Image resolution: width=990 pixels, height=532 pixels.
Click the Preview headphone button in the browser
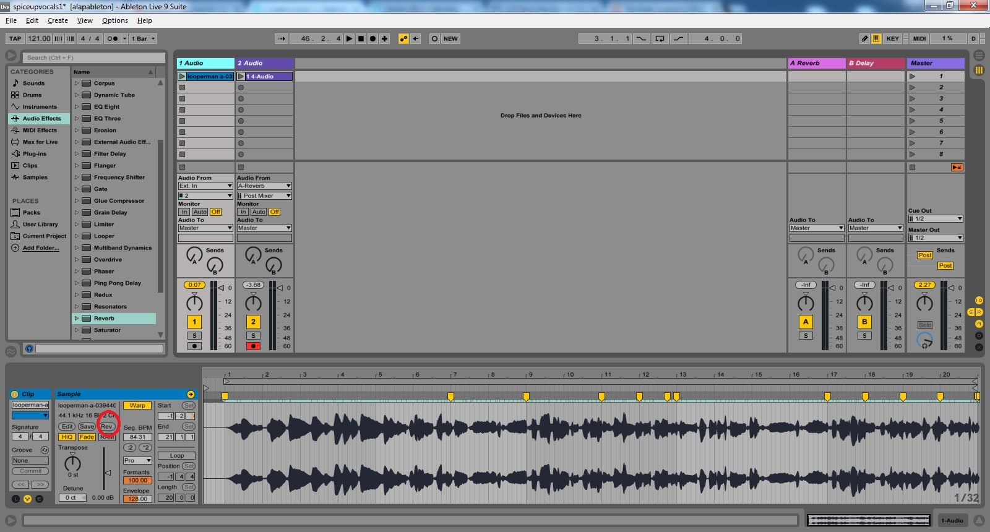(x=29, y=349)
